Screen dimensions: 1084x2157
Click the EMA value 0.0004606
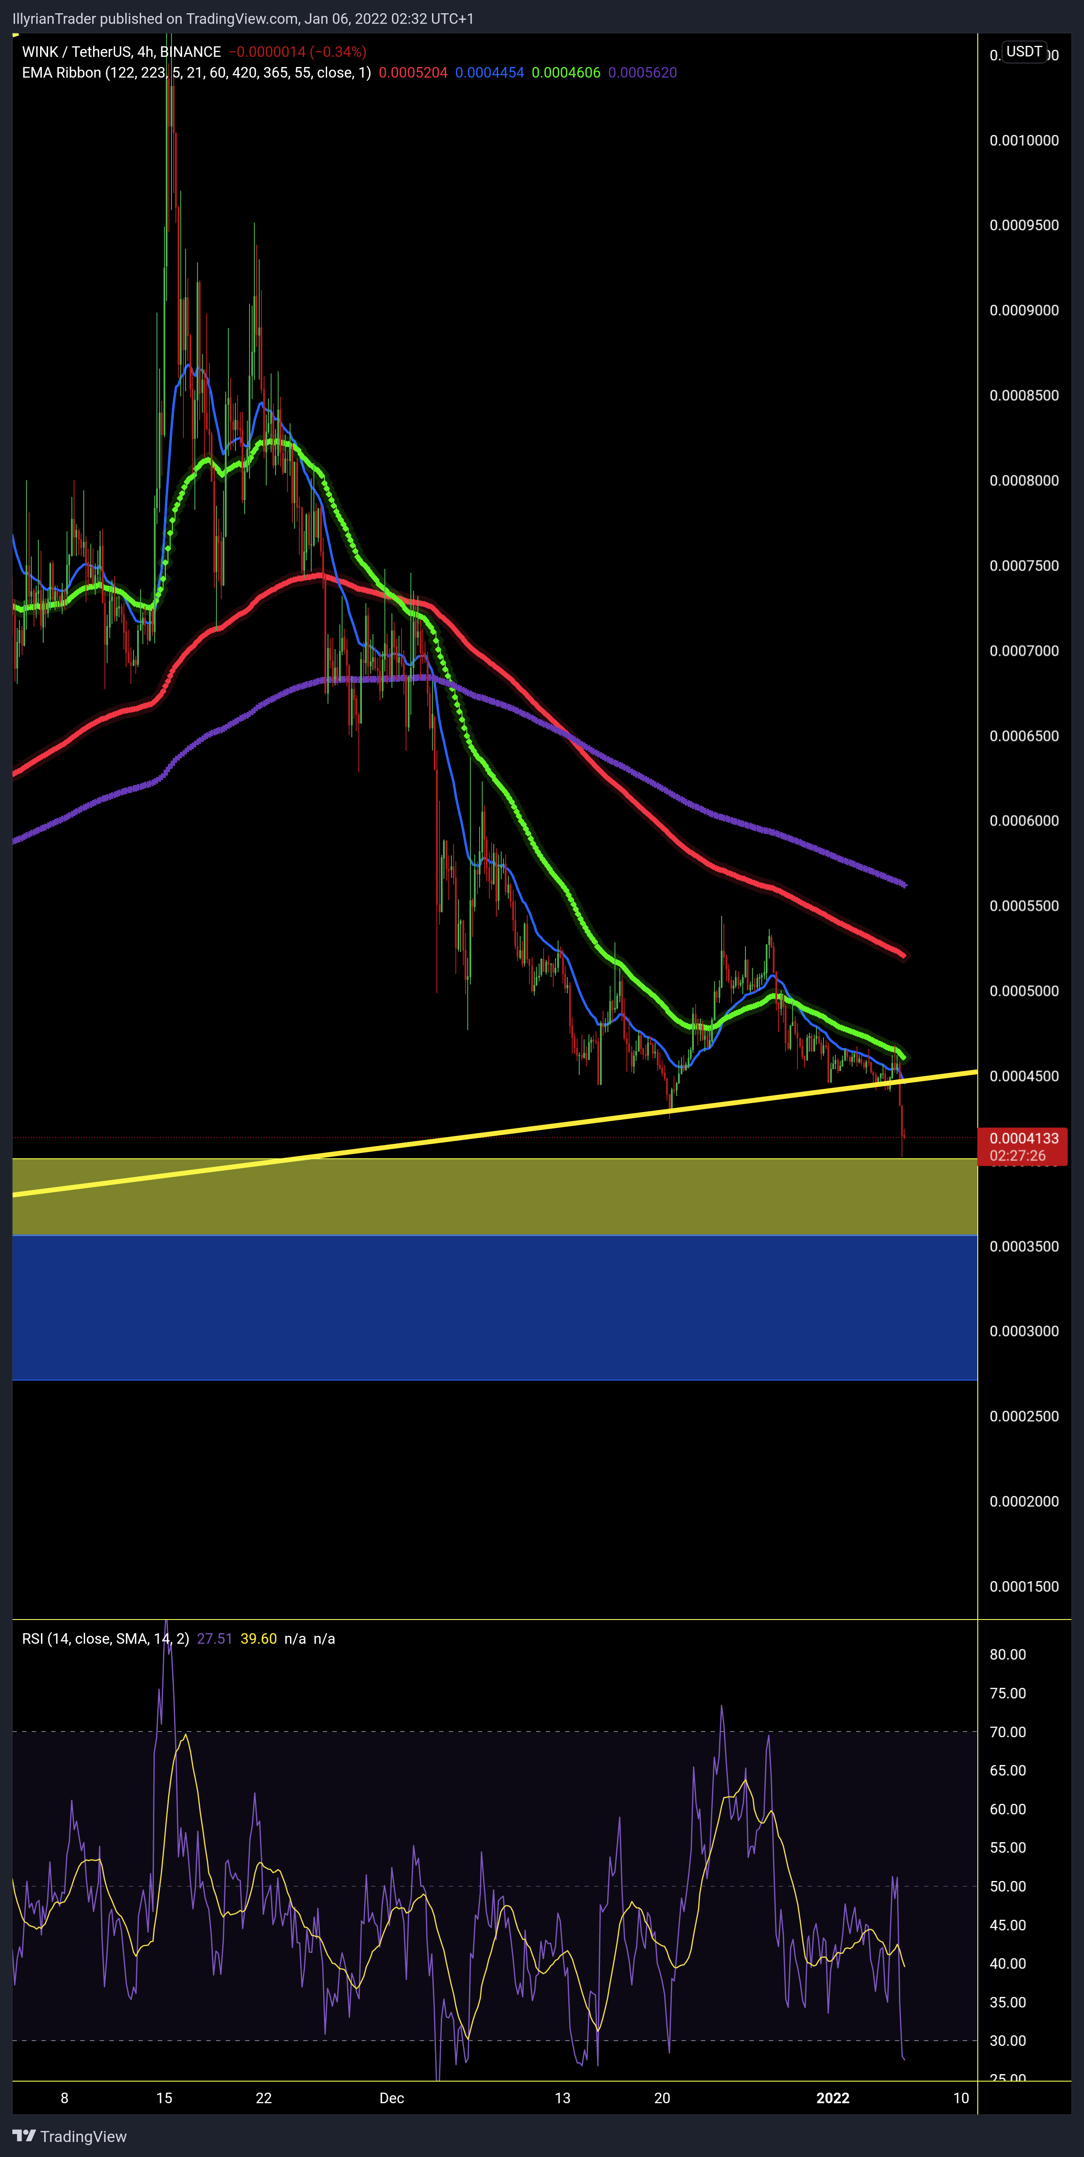click(566, 73)
